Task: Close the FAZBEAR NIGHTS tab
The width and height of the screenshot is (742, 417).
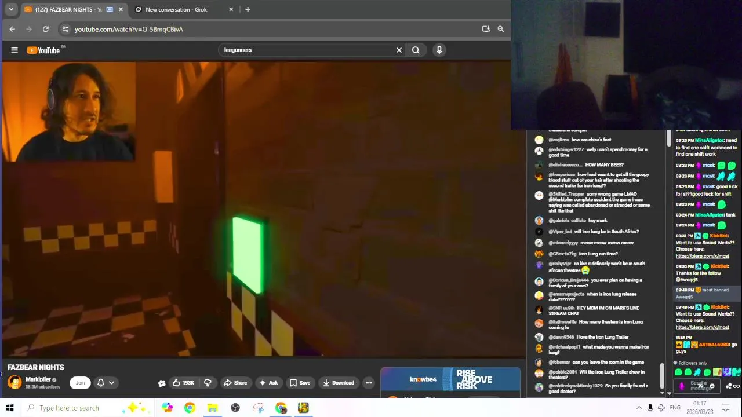Action: tap(121, 9)
